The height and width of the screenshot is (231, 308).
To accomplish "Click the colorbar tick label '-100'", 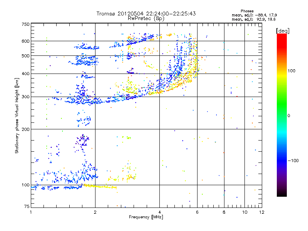I will click(x=293, y=161).
